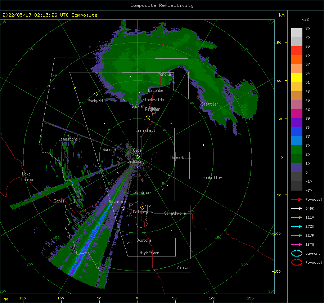
Task: Click the Strathmore label
Action: coord(175,213)
